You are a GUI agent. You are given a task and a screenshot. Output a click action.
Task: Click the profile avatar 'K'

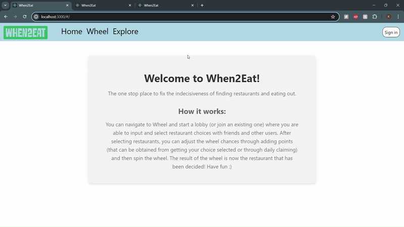[x=388, y=17]
